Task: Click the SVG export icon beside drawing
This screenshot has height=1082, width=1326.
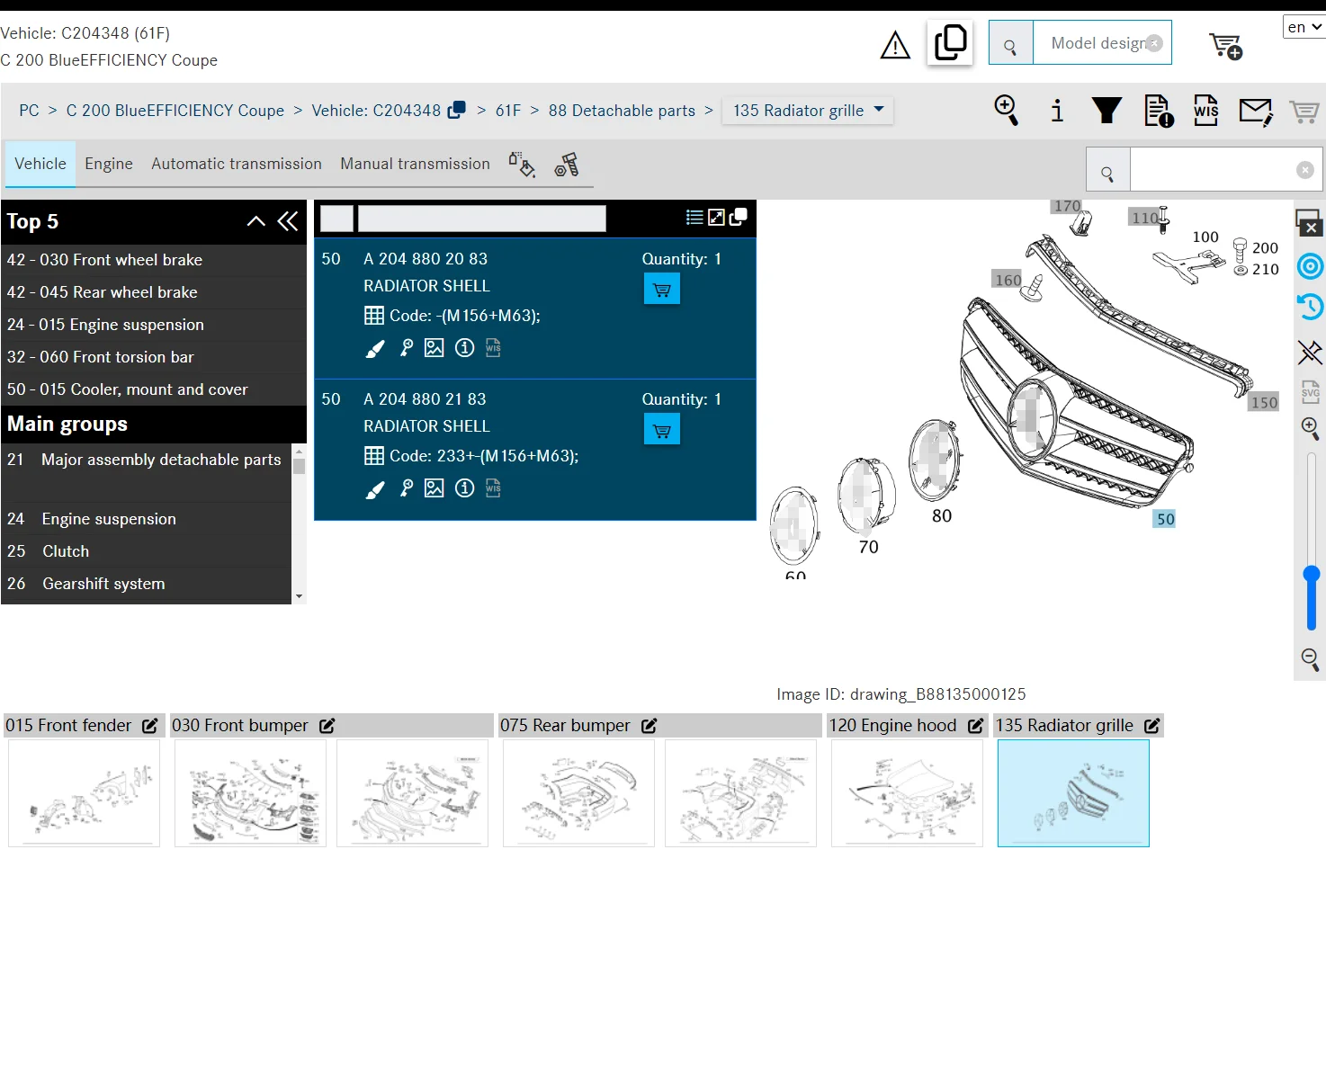Action: [1311, 391]
